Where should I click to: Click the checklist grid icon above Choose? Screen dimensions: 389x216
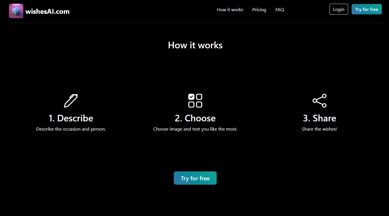click(x=195, y=101)
